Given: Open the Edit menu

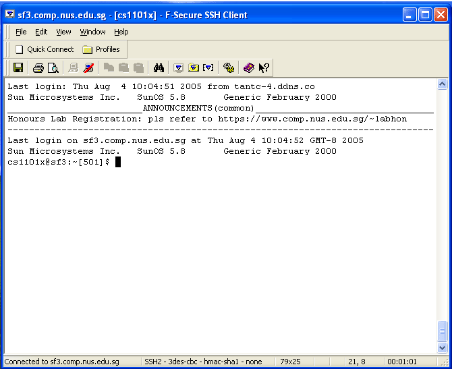Looking at the screenshot, I should tap(41, 32).
